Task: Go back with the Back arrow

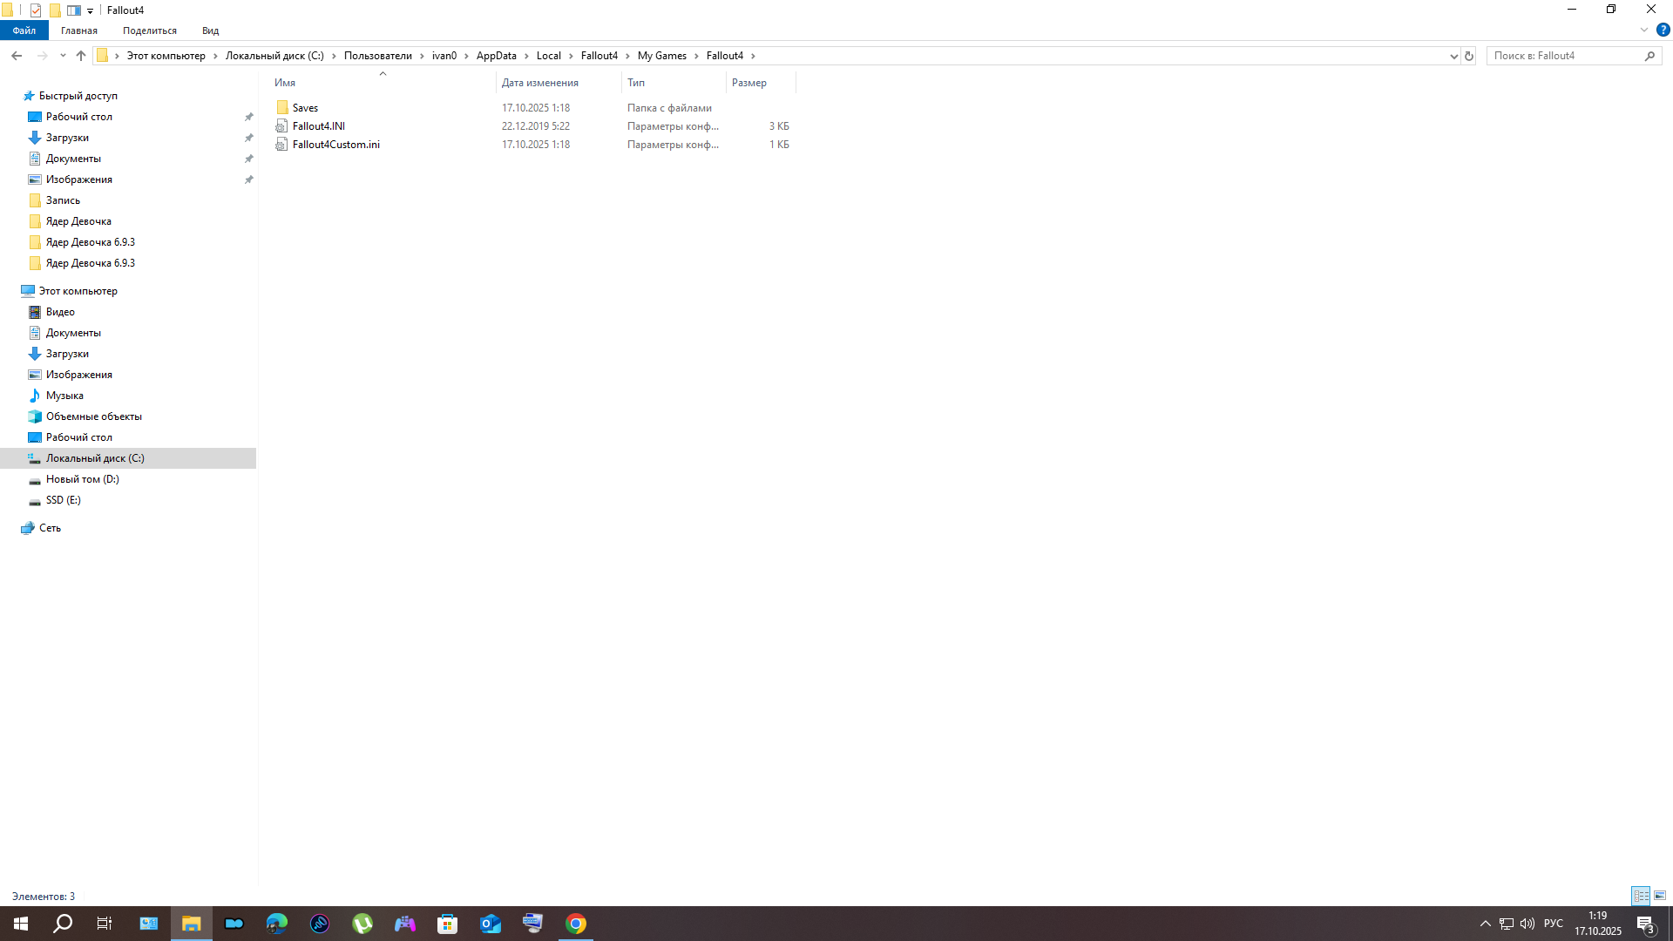Action: [x=17, y=56]
